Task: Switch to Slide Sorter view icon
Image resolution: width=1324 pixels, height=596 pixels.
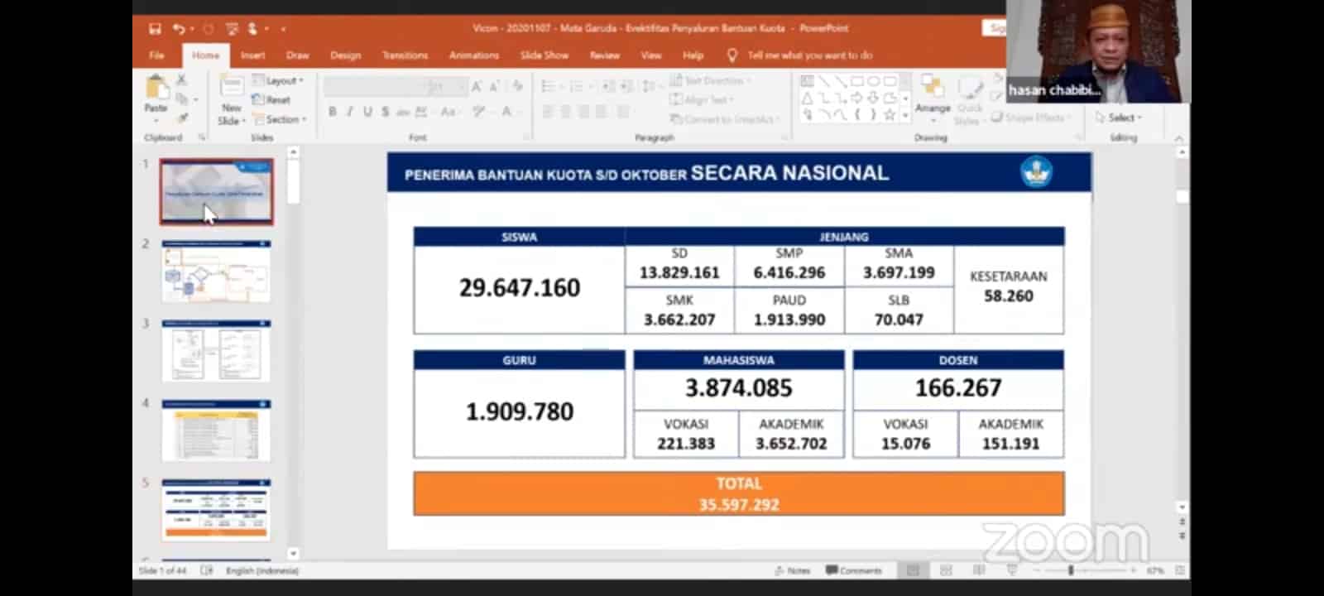Action: click(946, 570)
